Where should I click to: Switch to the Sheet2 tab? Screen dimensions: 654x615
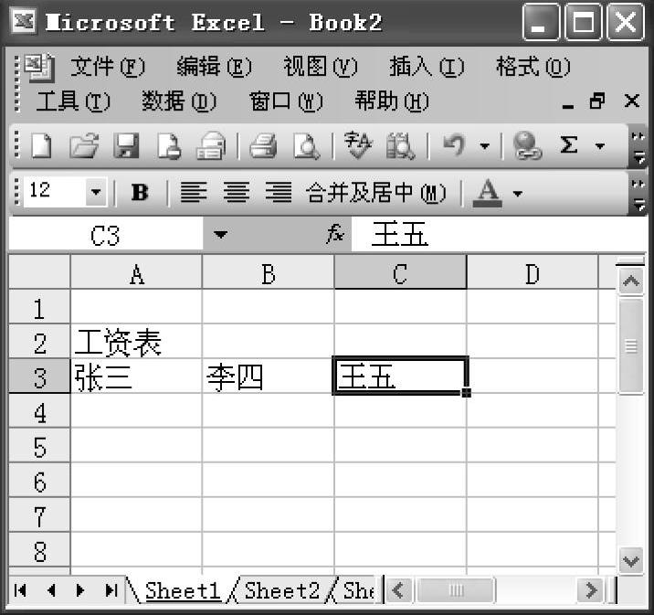(x=282, y=590)
